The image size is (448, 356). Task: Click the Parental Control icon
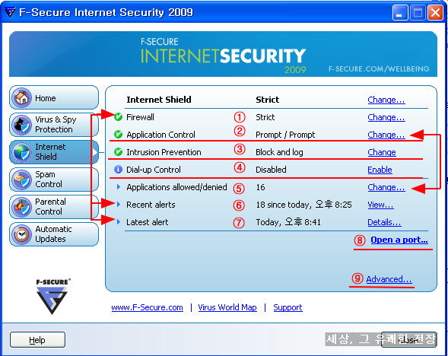(x=21, y=207)
